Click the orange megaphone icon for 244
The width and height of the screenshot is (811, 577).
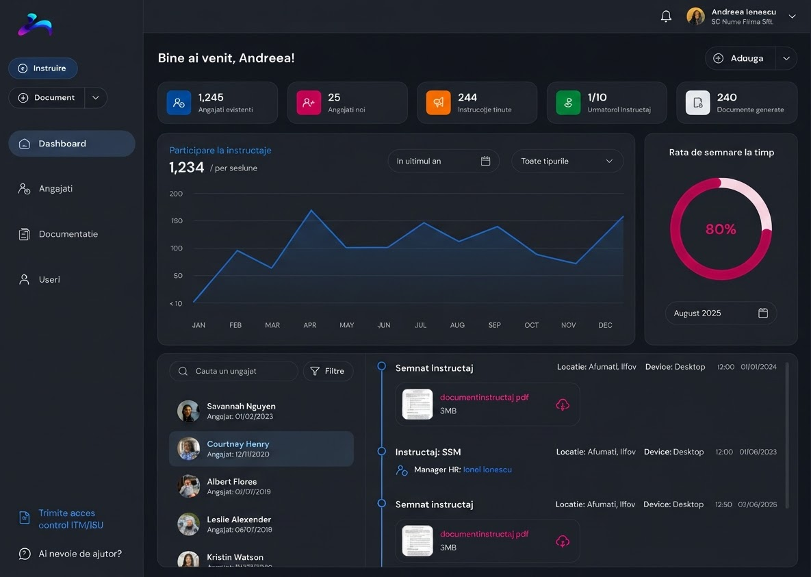(439, 103)
